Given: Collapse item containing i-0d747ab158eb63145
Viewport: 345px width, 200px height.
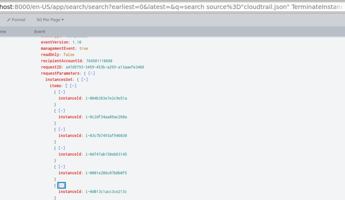Looking at the screenshot, I should (62, 148).
